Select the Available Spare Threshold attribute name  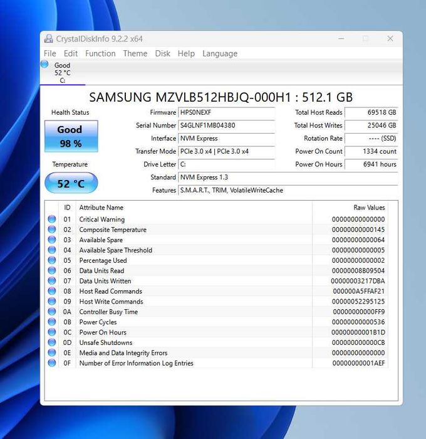(x=116, y=250)
